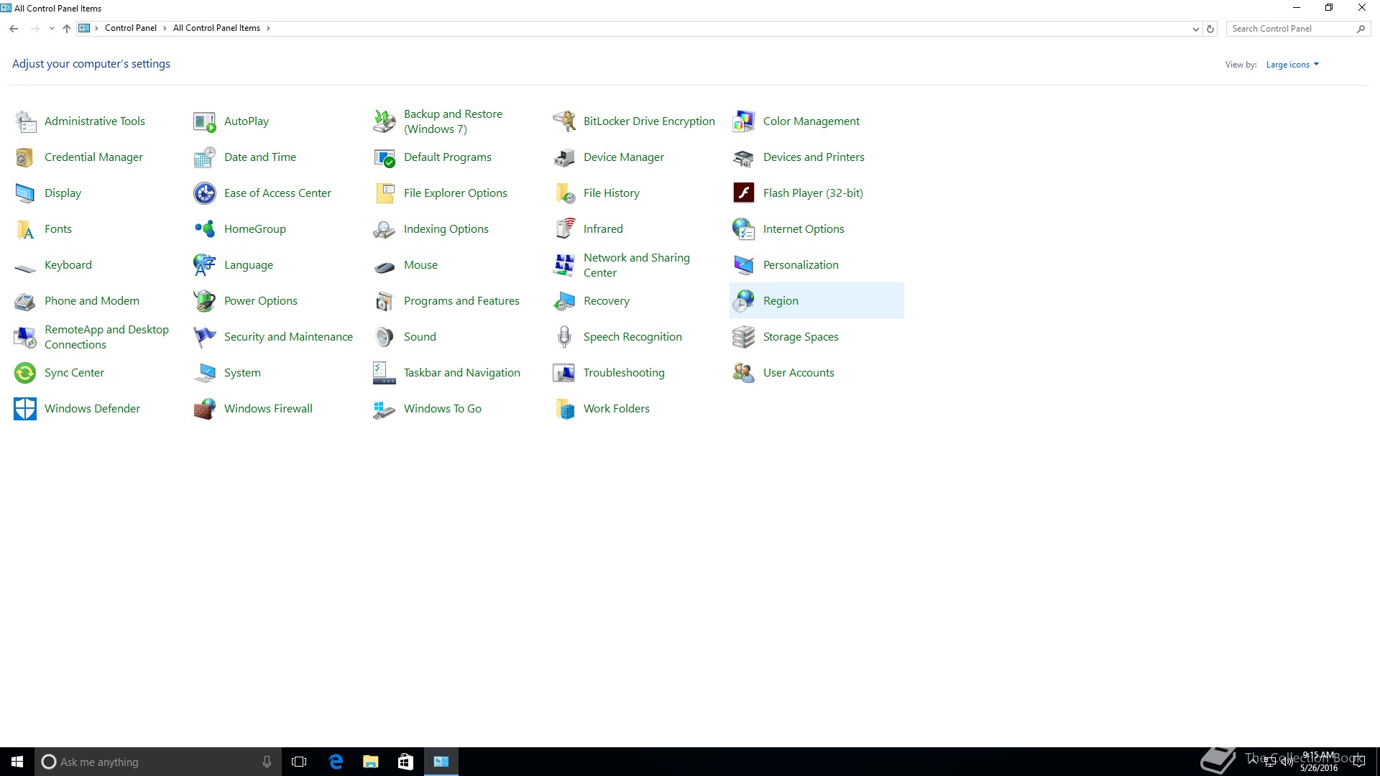Click the Backup and Restore icon
The height and width of the screenshot is (776, 1380).
click(x=385, y=121)
